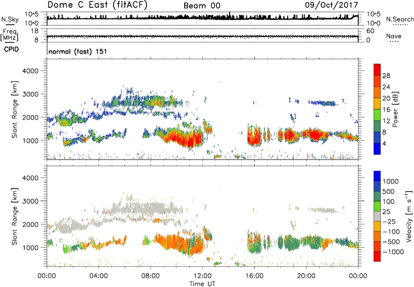Click the '4' power scale value

[384, 143]
